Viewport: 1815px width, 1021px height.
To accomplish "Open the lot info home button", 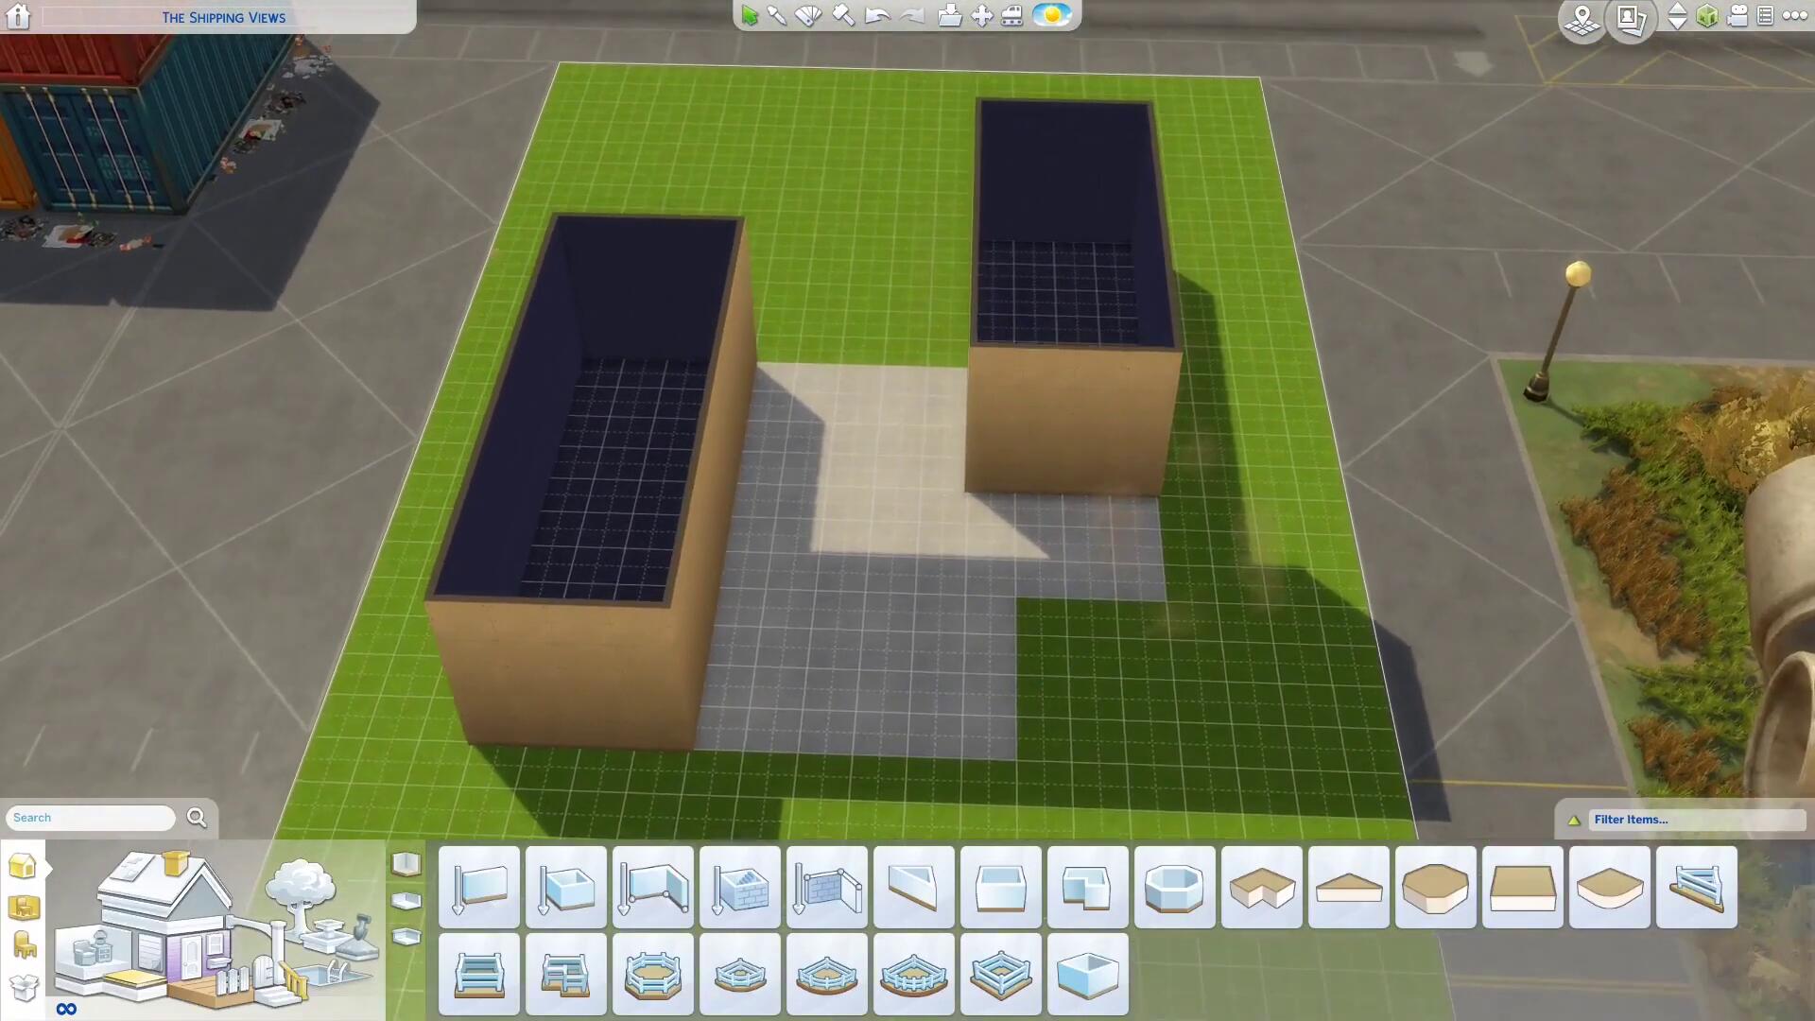I will click(18, 16).
